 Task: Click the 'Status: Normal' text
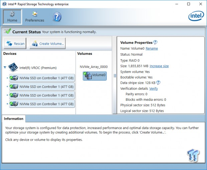(x=131, y=55)
